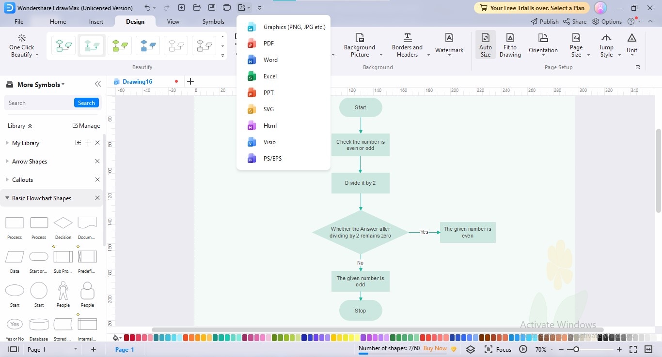Open quick access customize arrow
The height and width of the screenshot is (357, 662).
tap(260, 8)
